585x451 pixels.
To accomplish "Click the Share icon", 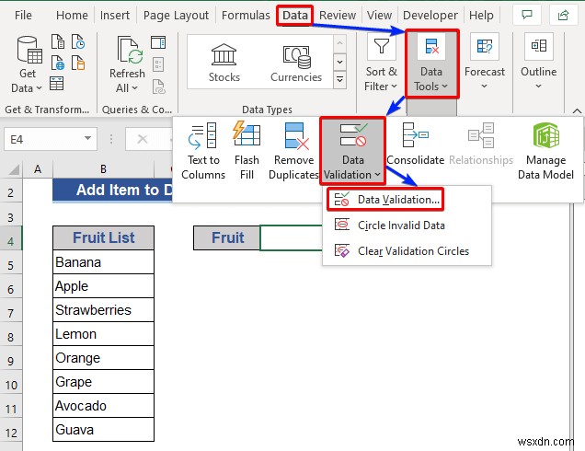I will pos(563,15).
